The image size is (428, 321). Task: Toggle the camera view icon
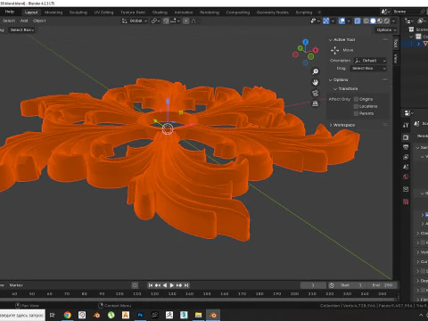coord(315,93)
